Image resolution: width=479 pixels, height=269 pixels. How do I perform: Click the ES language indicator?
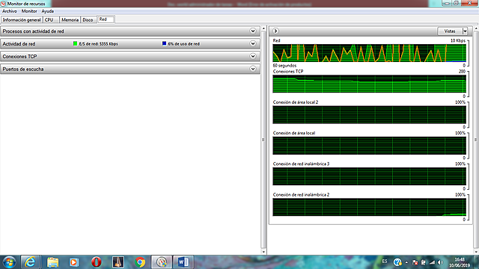pos(385,262)
